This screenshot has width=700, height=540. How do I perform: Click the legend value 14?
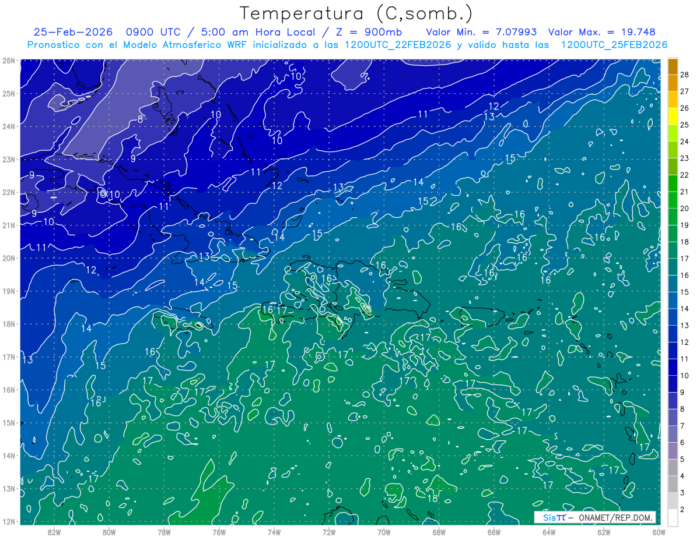[x=684, y=309]
